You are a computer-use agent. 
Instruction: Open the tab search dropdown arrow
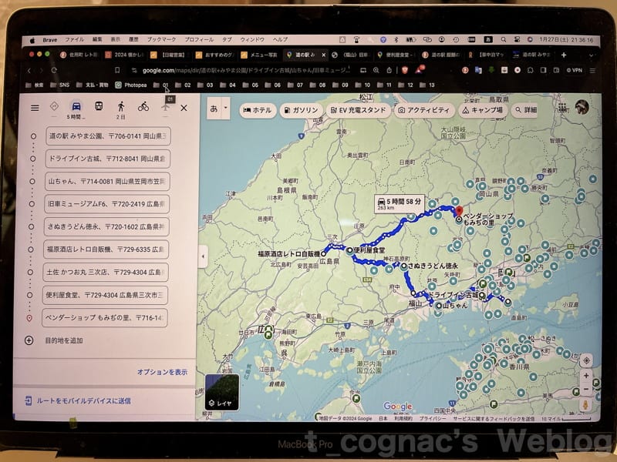[x=591, y=55]
